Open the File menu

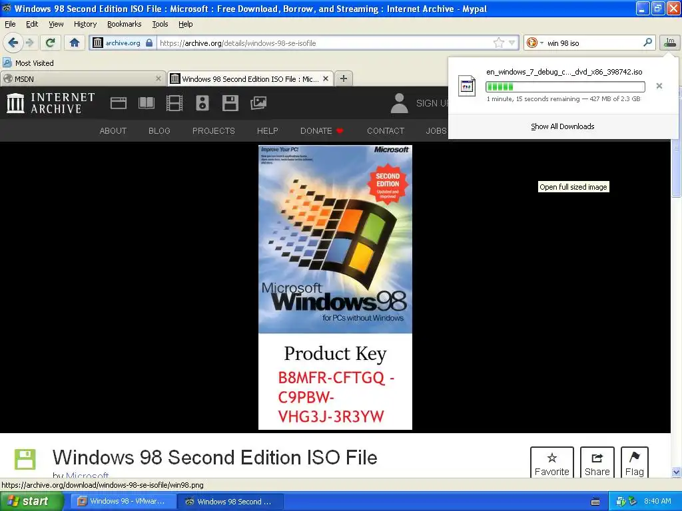click(9, 24)
